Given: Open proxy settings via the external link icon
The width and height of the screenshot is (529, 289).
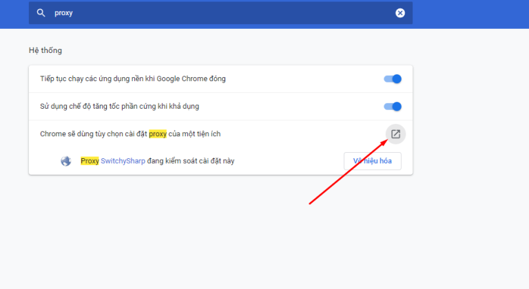Looking at the screenshot, I should point(395,134).
